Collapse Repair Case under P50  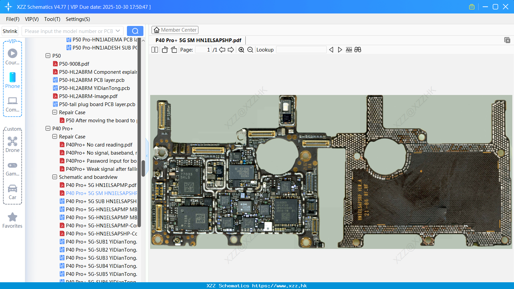click(55, 112)
